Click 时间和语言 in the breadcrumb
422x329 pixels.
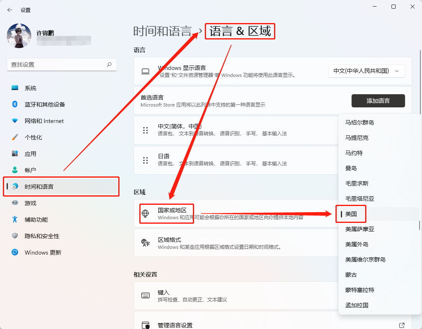tap(162, 31)
